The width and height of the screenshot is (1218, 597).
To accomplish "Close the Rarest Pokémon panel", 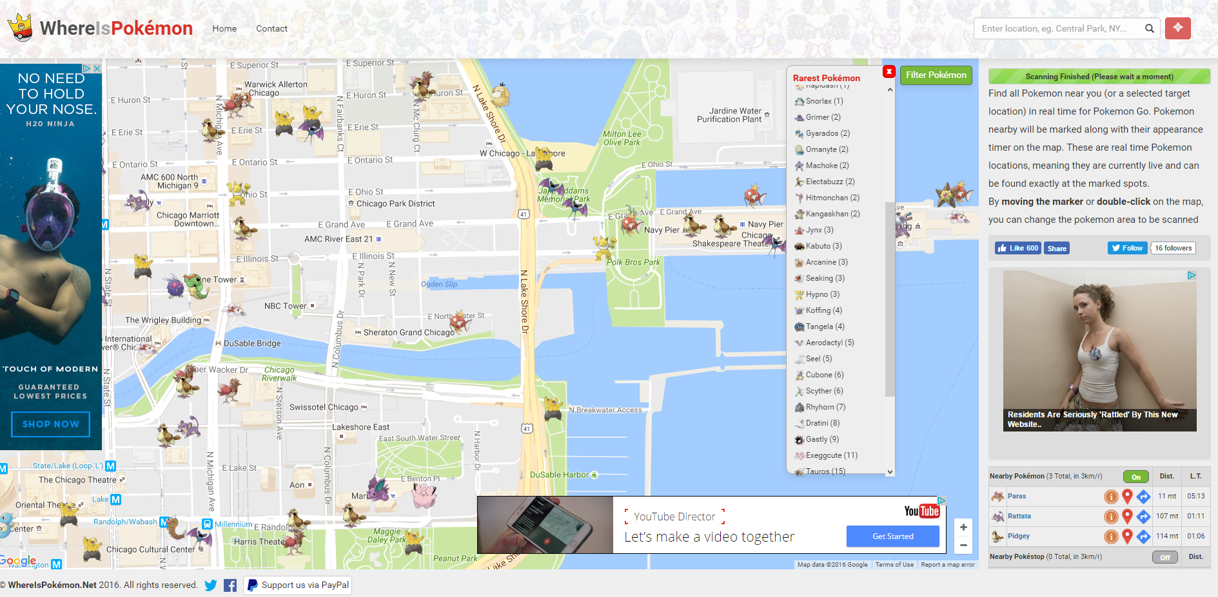I will (x=889, y=71).
